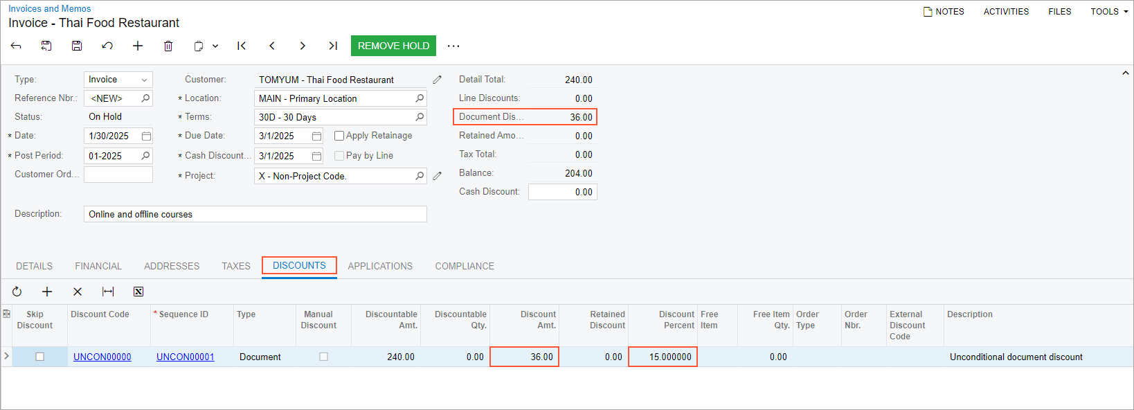Add a new record with plus icon

click(138, 46)
